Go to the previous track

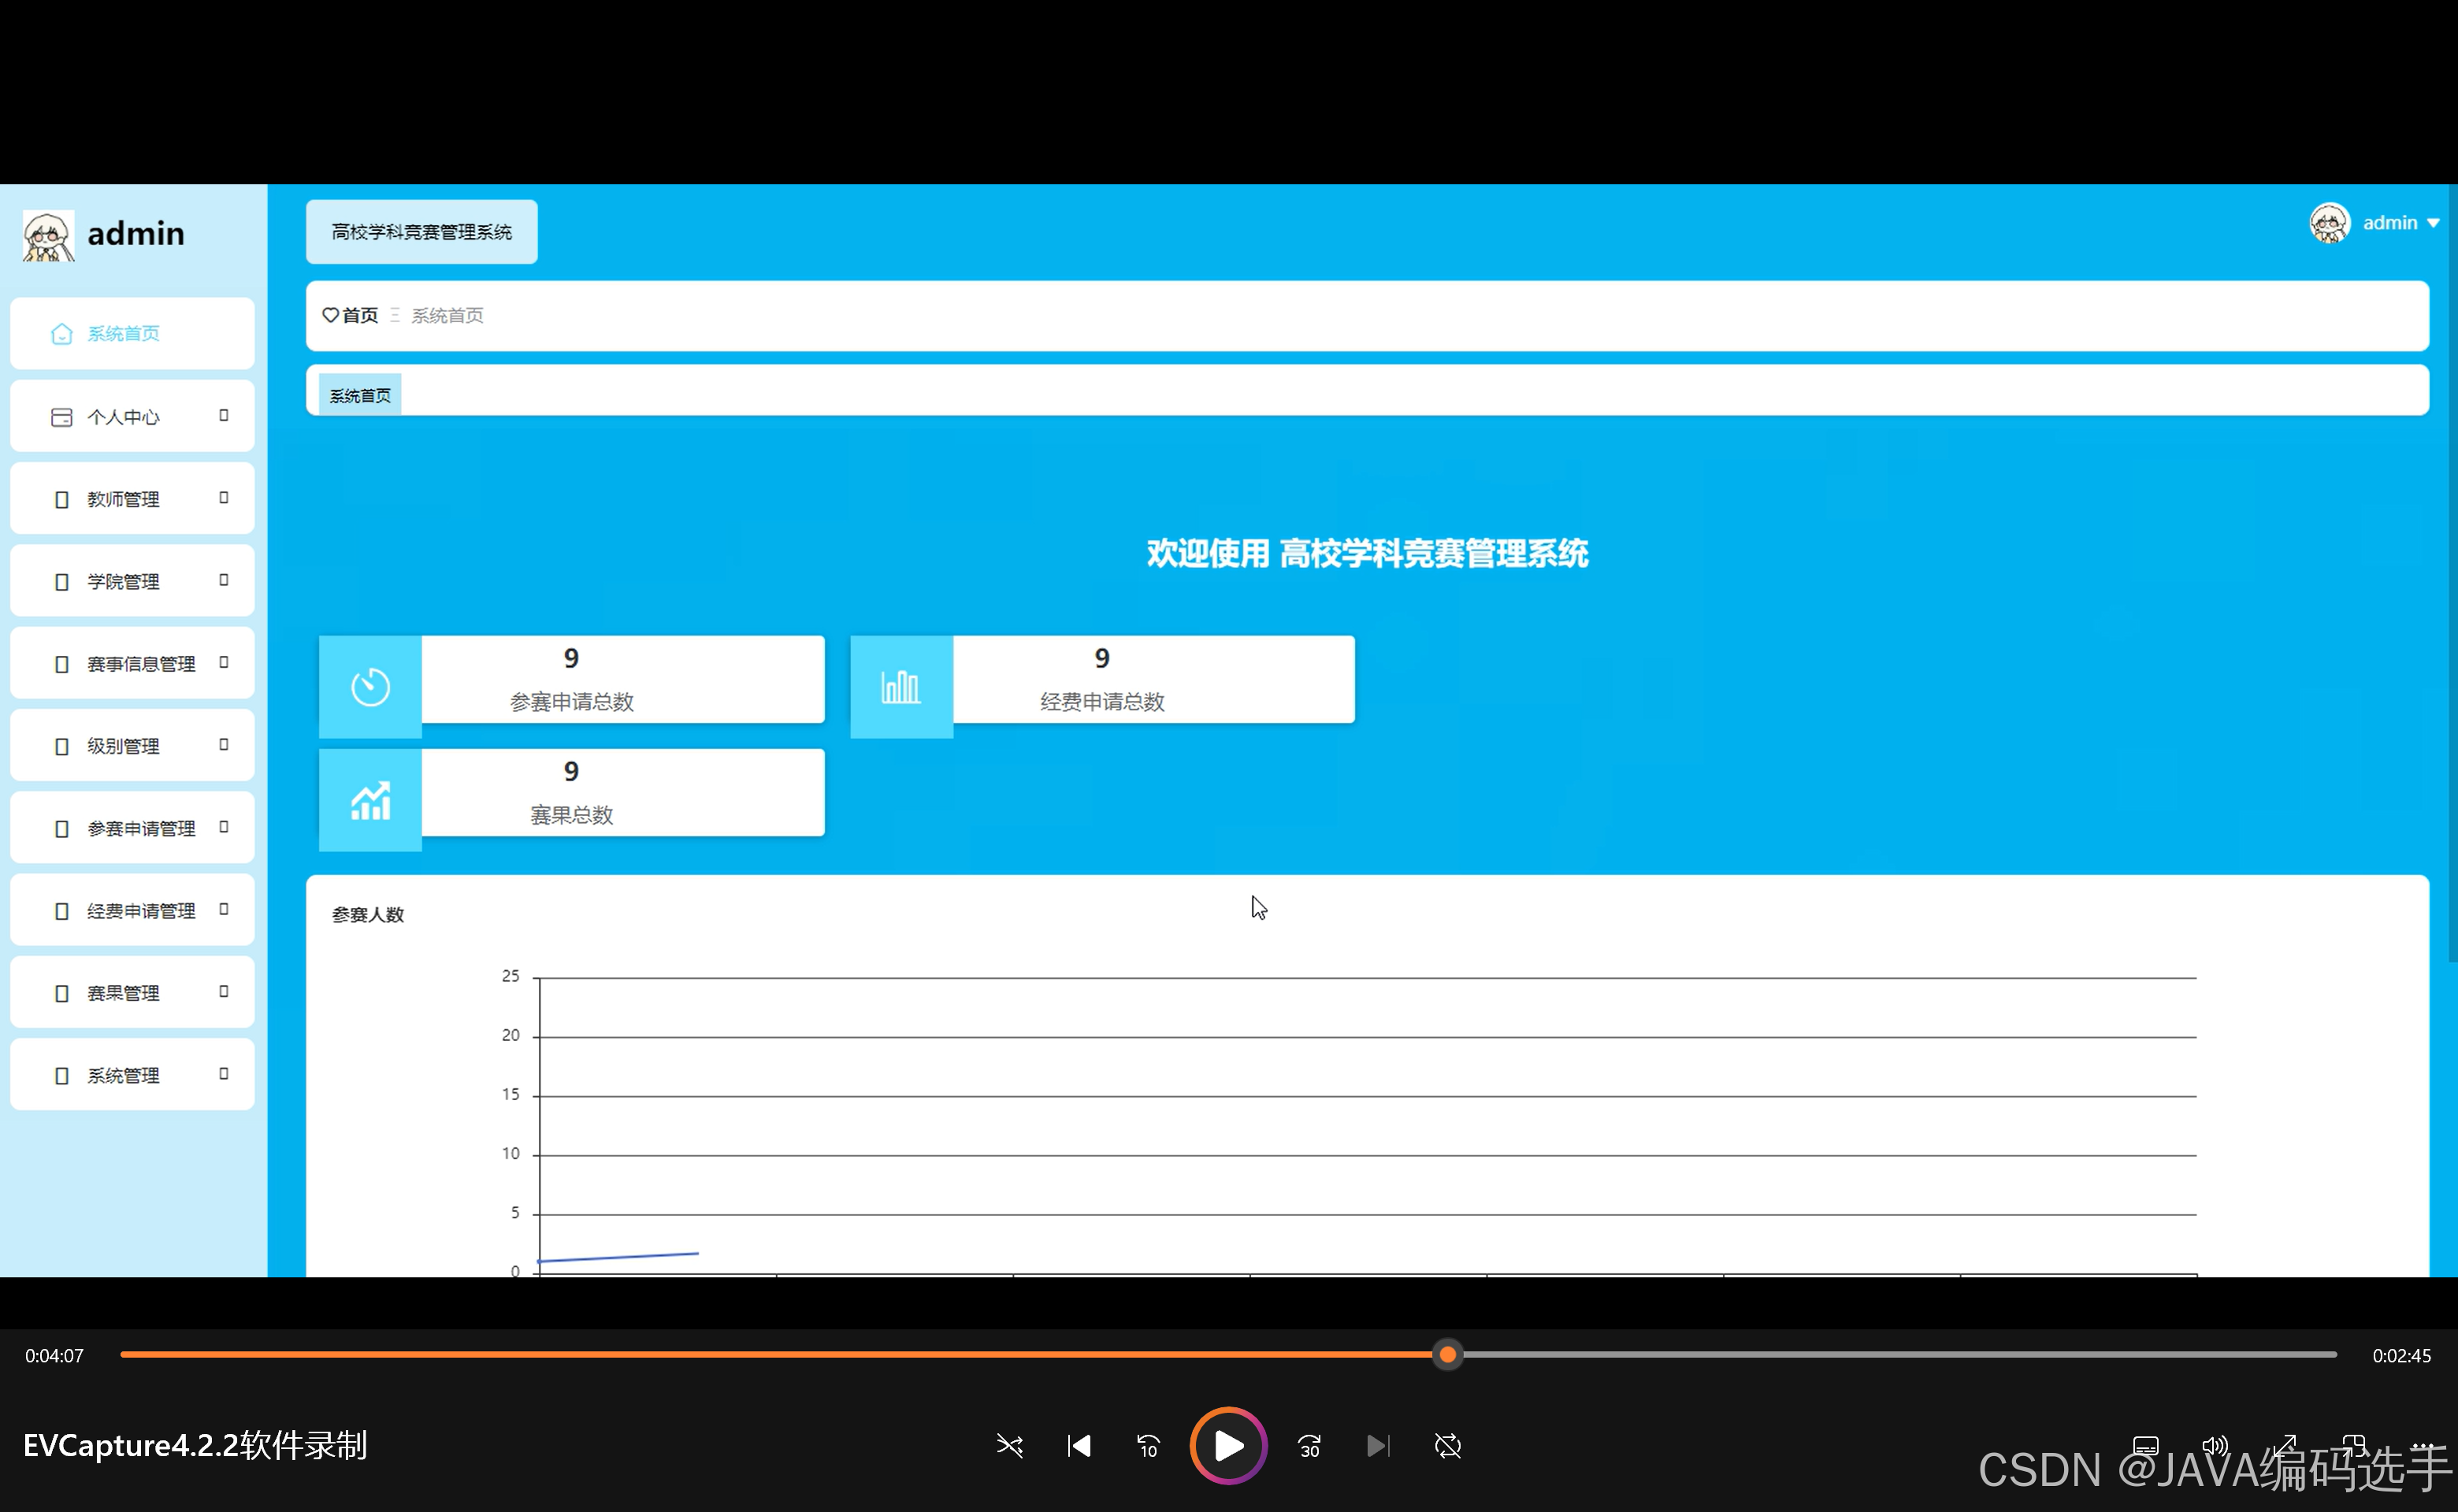1079,1446
